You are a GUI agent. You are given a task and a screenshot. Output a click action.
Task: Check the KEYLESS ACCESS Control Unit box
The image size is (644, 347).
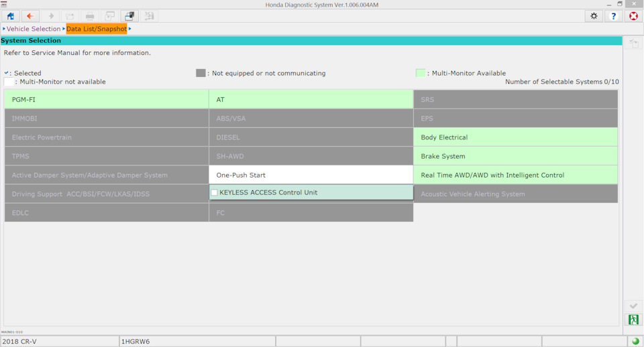point(214,192)
